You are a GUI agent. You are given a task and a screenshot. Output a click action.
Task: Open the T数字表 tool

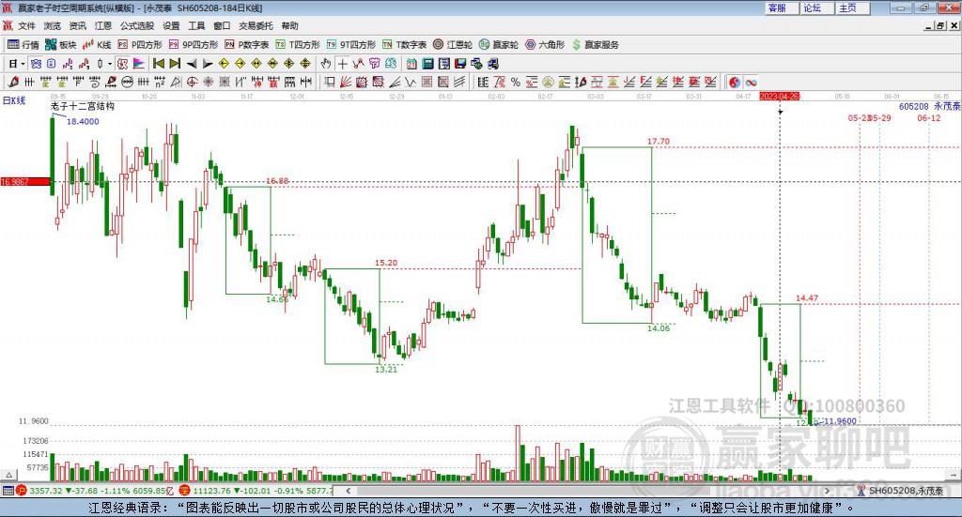pos(404,45)
